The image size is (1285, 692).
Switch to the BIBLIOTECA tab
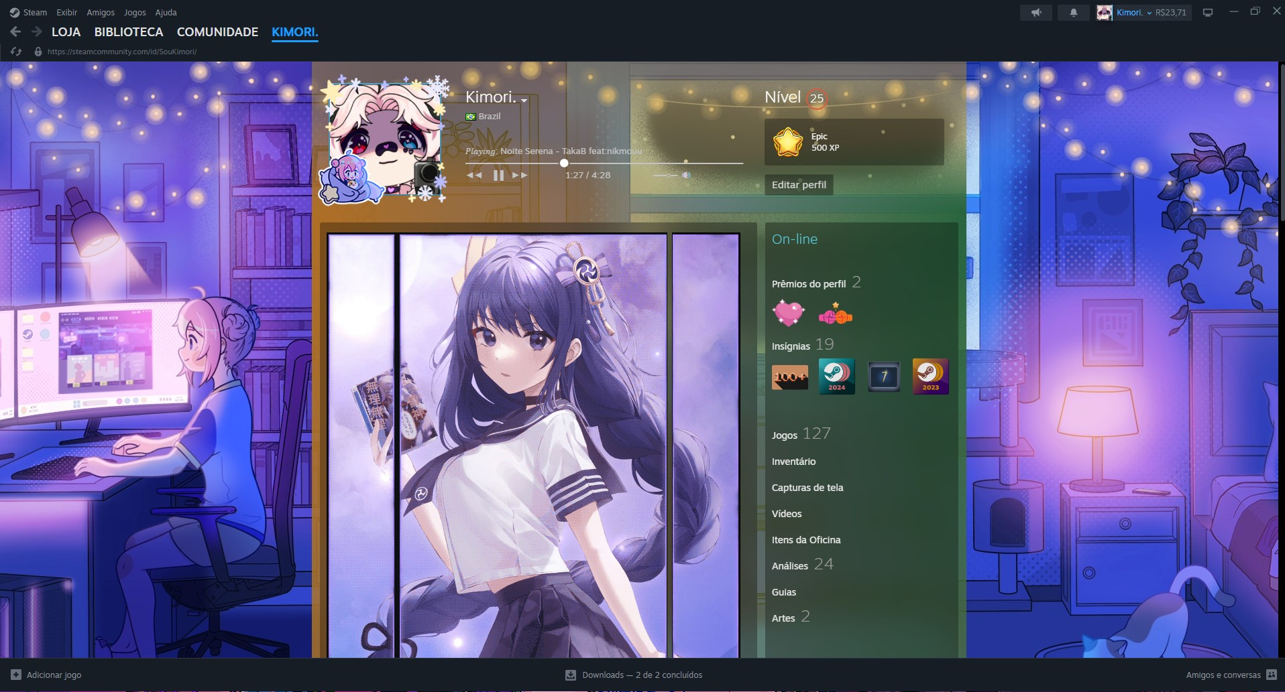click(129, 31)
